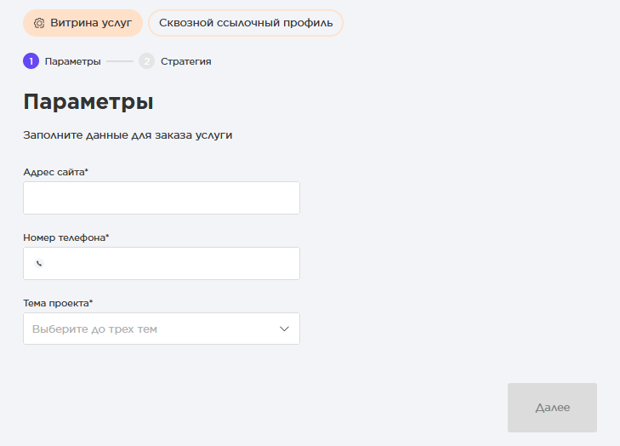Viewport: 620px width, 446px height.
Task: Expand topics list via chevron arrow
Action: pyautogui.click(x=285, y=329)
